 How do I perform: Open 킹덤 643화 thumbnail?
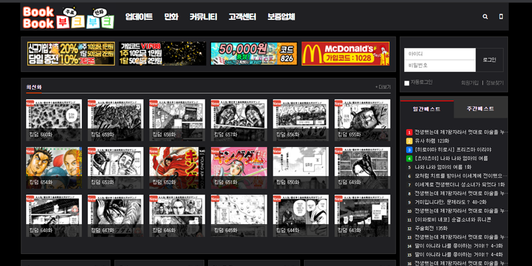362,215
